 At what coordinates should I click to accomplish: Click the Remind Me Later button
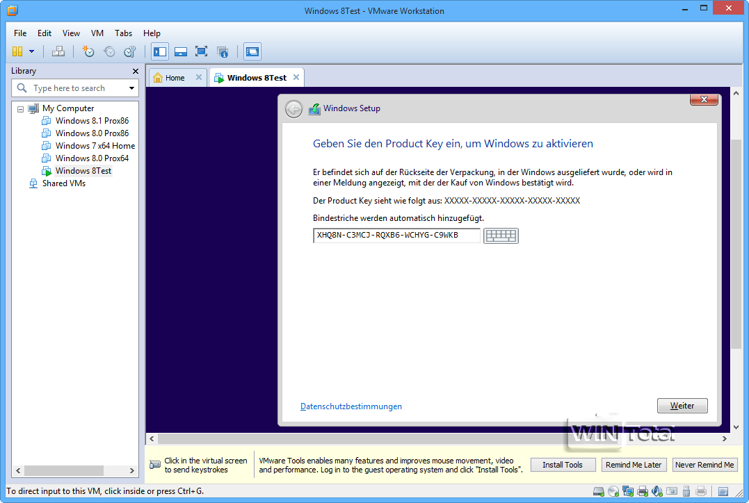click(634, 465)
